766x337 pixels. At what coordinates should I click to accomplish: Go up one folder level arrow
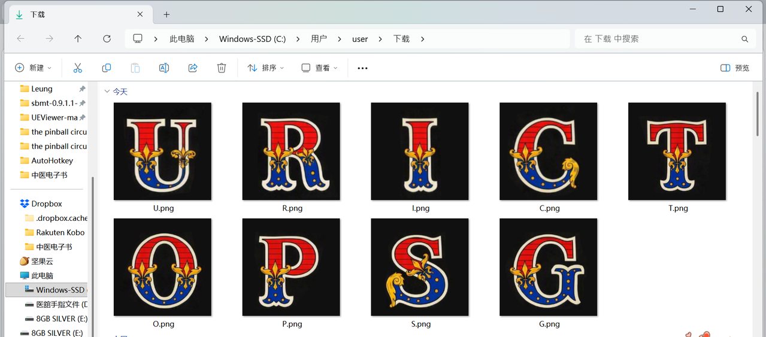point(78,39)
